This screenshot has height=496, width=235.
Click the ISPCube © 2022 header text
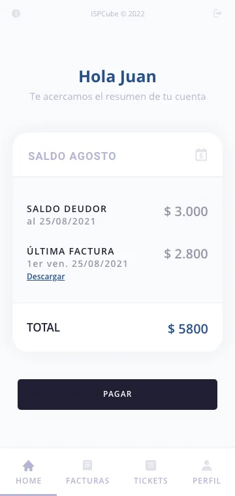(117, 14)
